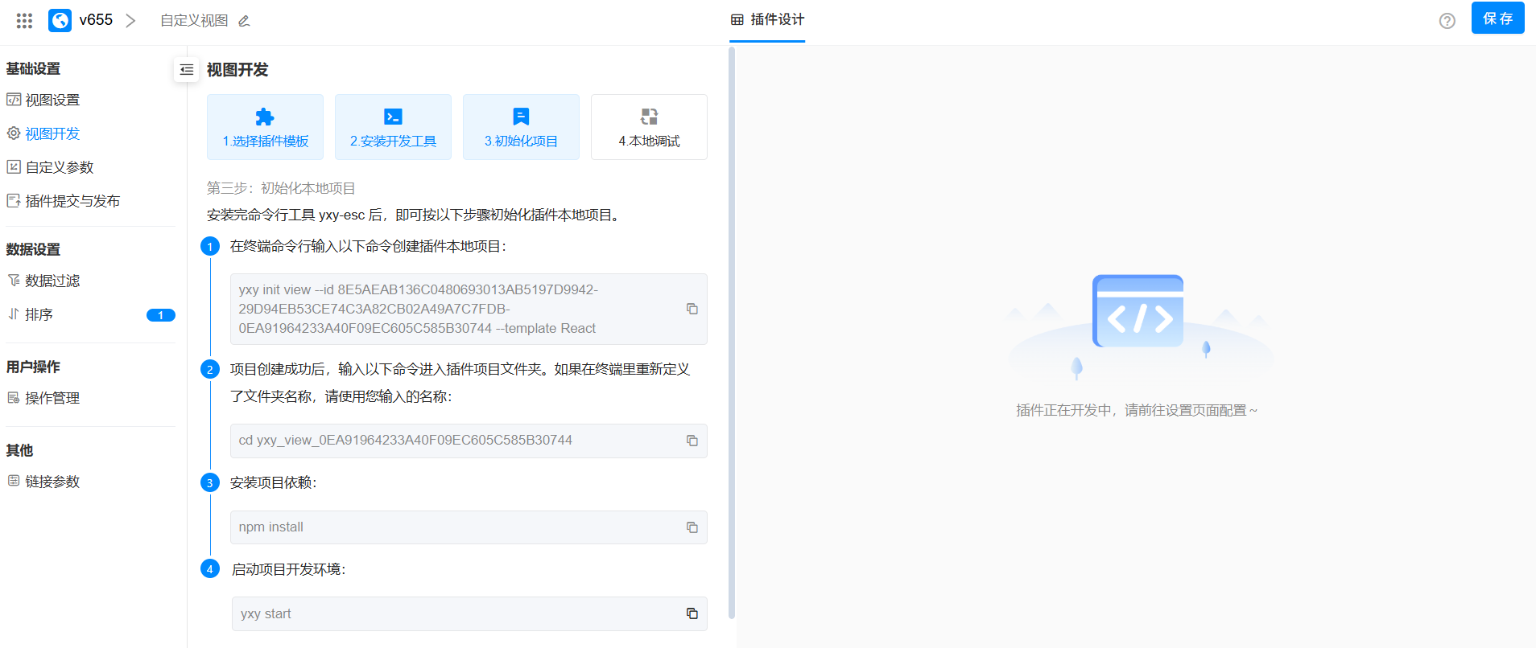Viewport: 1536px width, 648px height.
Task: Collapse the sidebar with the menu-fold icon
Action: (187, 70)
